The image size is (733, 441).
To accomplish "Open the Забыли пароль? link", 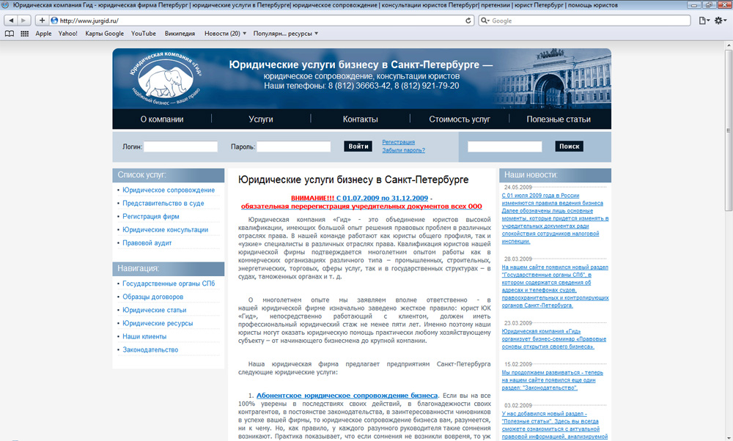I will coord(403,150).
